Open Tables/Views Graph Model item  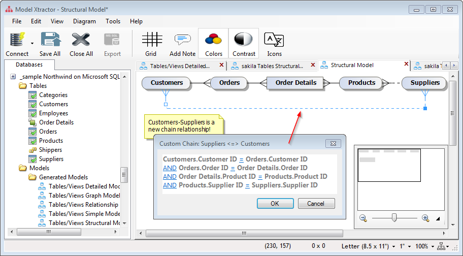coord(84,196)
